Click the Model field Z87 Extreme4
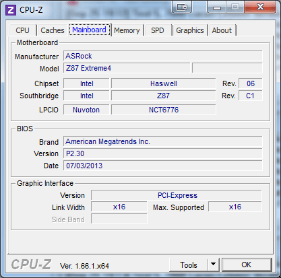281x278 pixels. pyautogui.click(x=127, y=68)
